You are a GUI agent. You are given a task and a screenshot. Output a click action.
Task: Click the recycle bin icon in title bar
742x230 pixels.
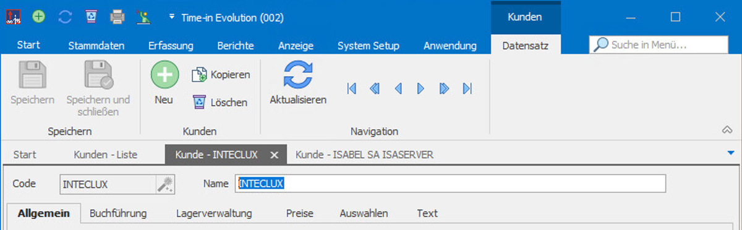point(92,17)
